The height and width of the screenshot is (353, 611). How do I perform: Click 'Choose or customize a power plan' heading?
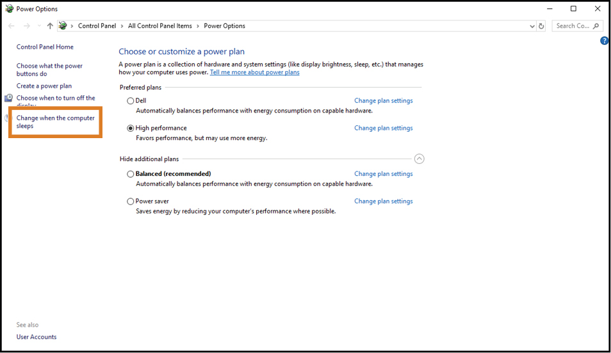182,51
